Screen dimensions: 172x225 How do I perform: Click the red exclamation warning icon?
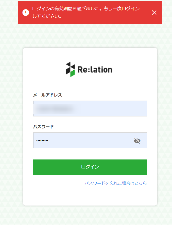tap(26, 13)
